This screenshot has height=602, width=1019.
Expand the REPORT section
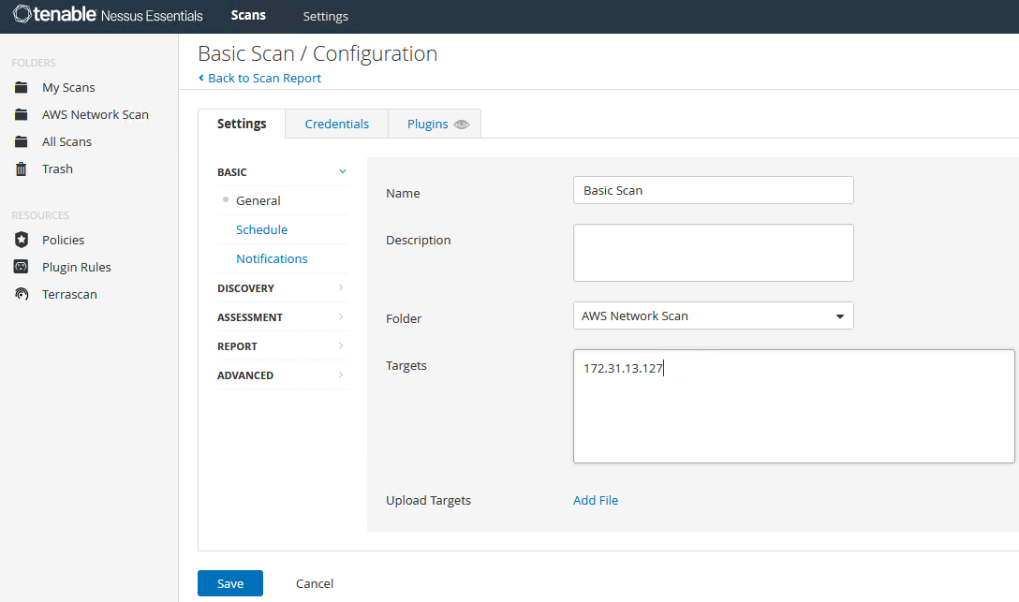click(x=283, y=346)
